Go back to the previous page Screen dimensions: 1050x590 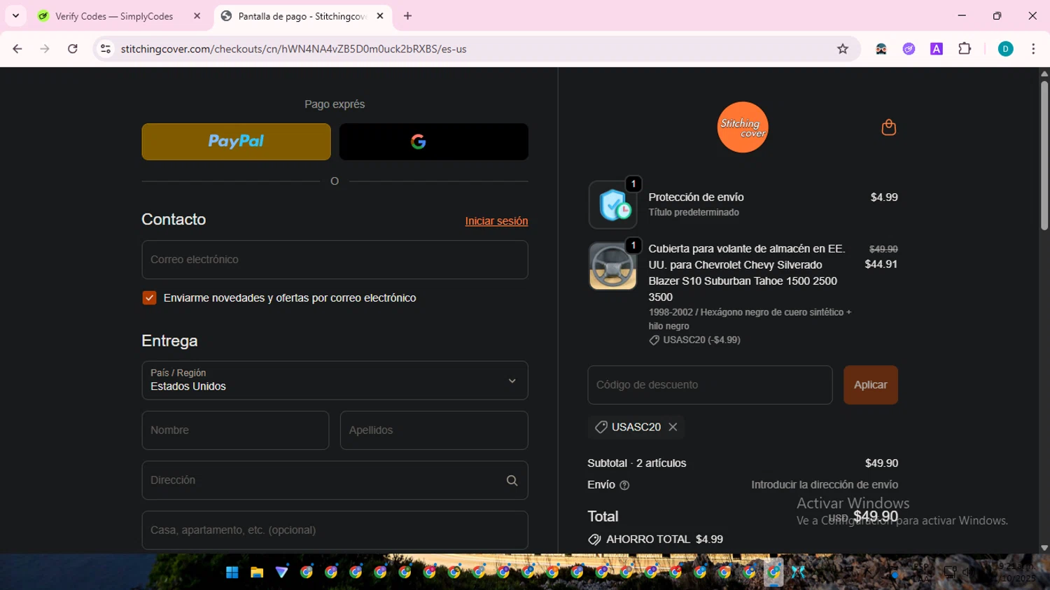(17, 49)
